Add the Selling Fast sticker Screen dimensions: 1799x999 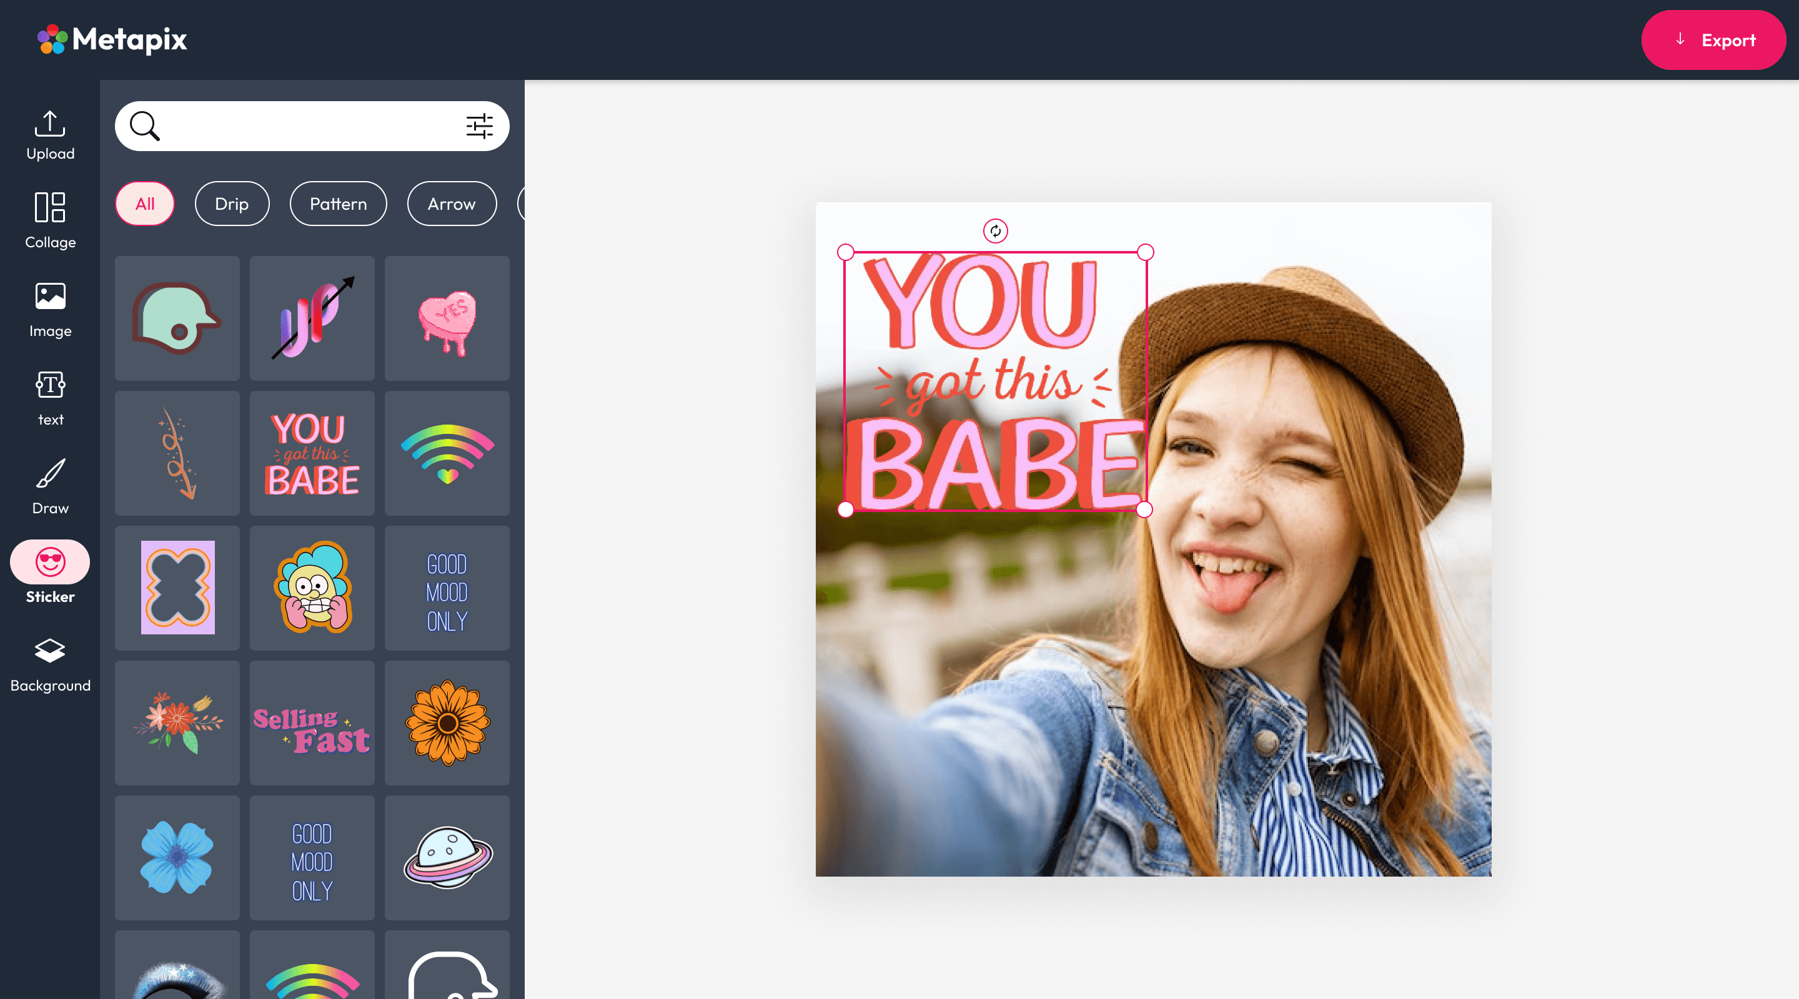(x=312, y=722)
